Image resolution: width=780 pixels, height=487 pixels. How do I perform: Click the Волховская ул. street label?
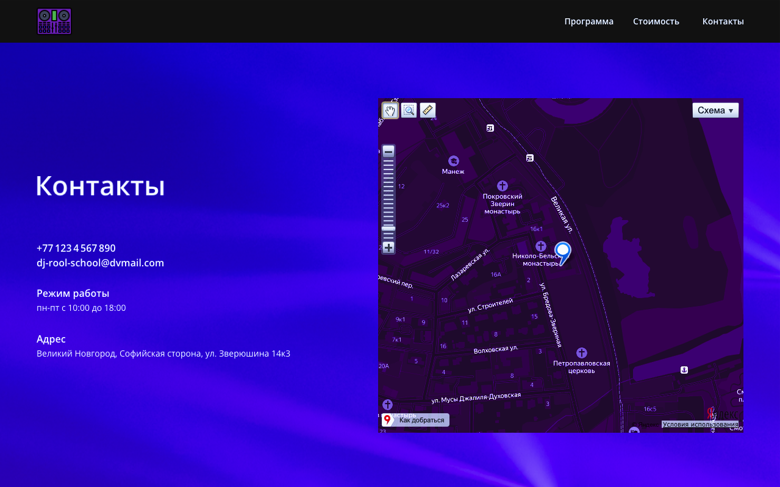tap(496, 350)
